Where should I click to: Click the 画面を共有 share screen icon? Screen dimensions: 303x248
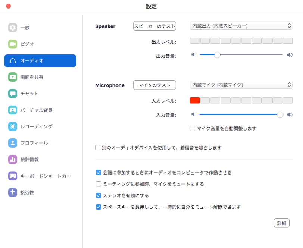pyautogui.click(x=13, y=77)
